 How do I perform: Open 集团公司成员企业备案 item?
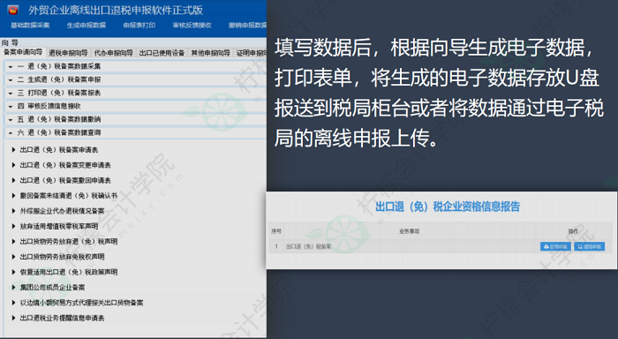coord(52,288)
